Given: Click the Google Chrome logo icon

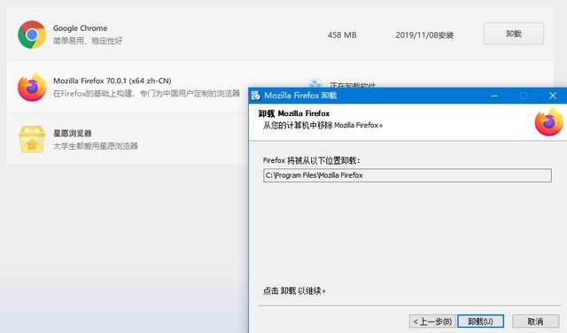Looking at the screenshot, I should (x=32, y=35).
